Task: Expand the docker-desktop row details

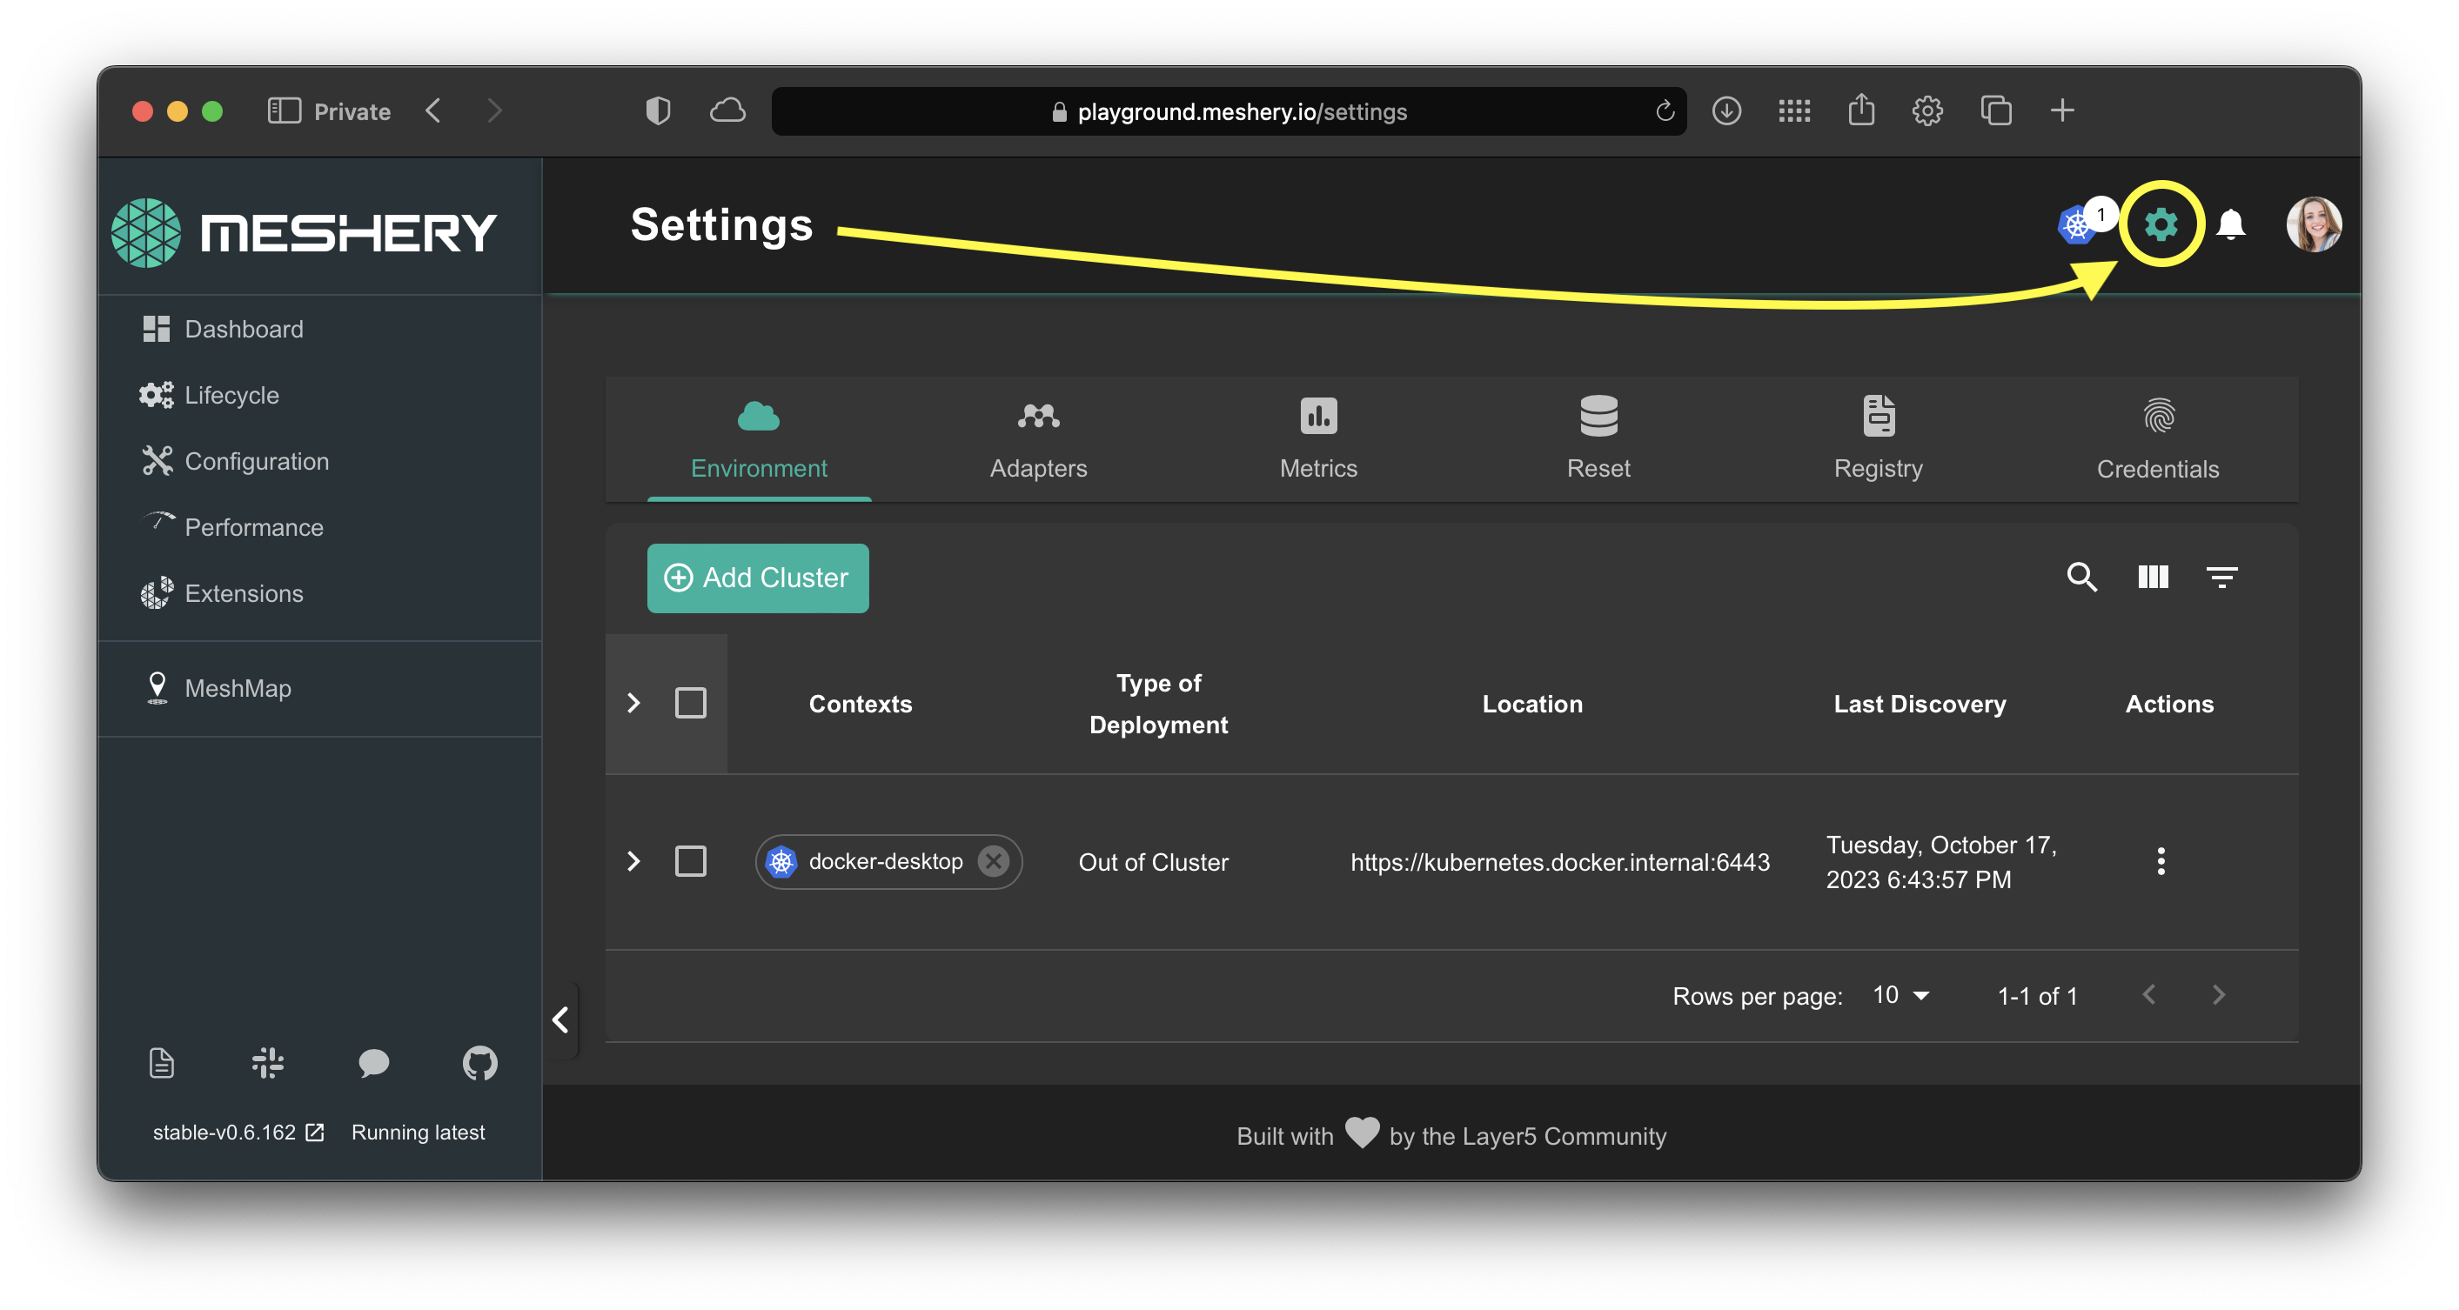Action: pyautogui.click(x=633, y=861)
